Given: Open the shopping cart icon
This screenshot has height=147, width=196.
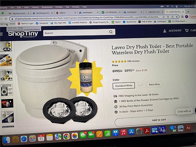Looking at the screenshot, I should pos(186,30).
